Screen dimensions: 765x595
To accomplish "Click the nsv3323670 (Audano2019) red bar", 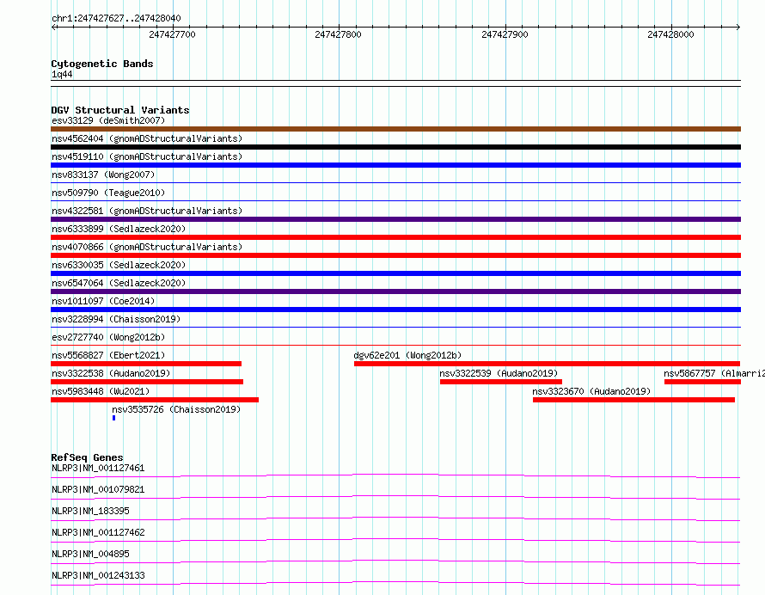I will click(633, 400).
